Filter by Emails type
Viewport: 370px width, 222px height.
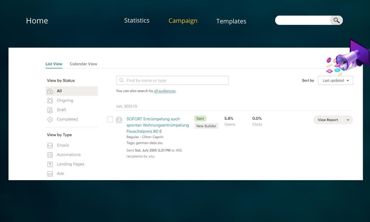click(x=63, y=145)
